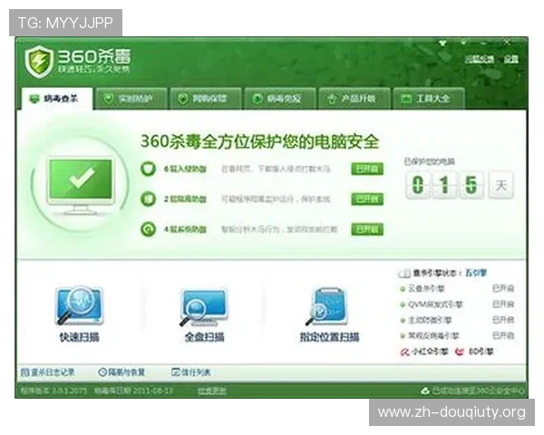Open 设置 in the header
The height and width of the screenshot is (435, 544).
coord(511,59)
